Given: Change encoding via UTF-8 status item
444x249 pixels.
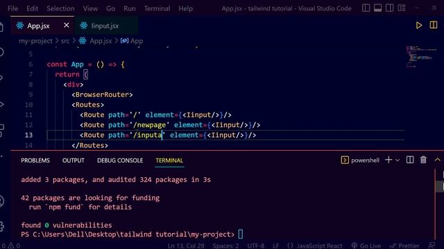Looking at the screenshot, I should click(256, 246).
